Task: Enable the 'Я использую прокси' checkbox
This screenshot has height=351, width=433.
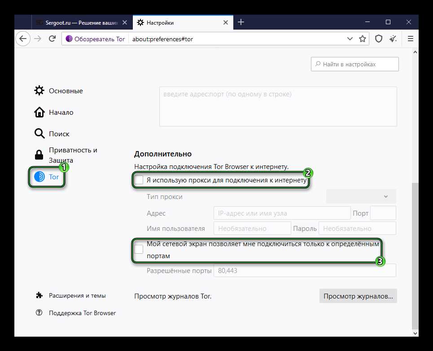Action: [139, 180]
